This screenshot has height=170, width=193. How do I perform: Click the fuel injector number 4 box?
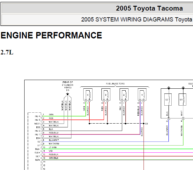coord(88,94)
